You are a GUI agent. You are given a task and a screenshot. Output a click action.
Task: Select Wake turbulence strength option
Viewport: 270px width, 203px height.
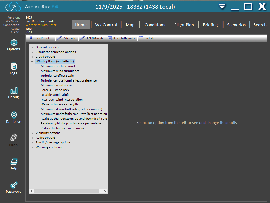[x=59, y=104]
